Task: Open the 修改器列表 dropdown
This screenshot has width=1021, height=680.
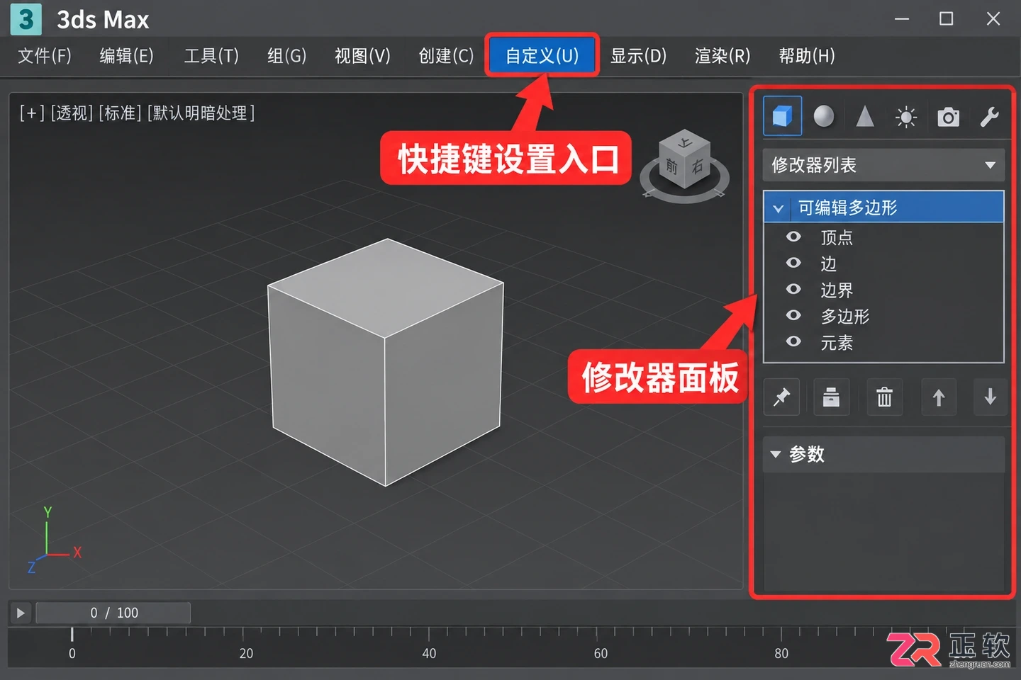Action: click(883, 165)
